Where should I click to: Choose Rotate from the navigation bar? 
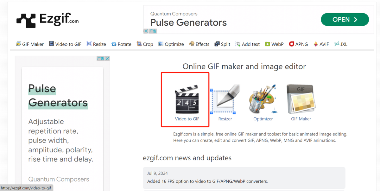click(x=121, y=44)
